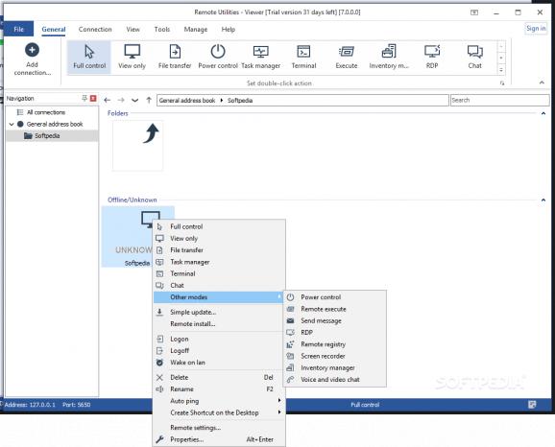Choose Send message in submenu

pos(335,320)
